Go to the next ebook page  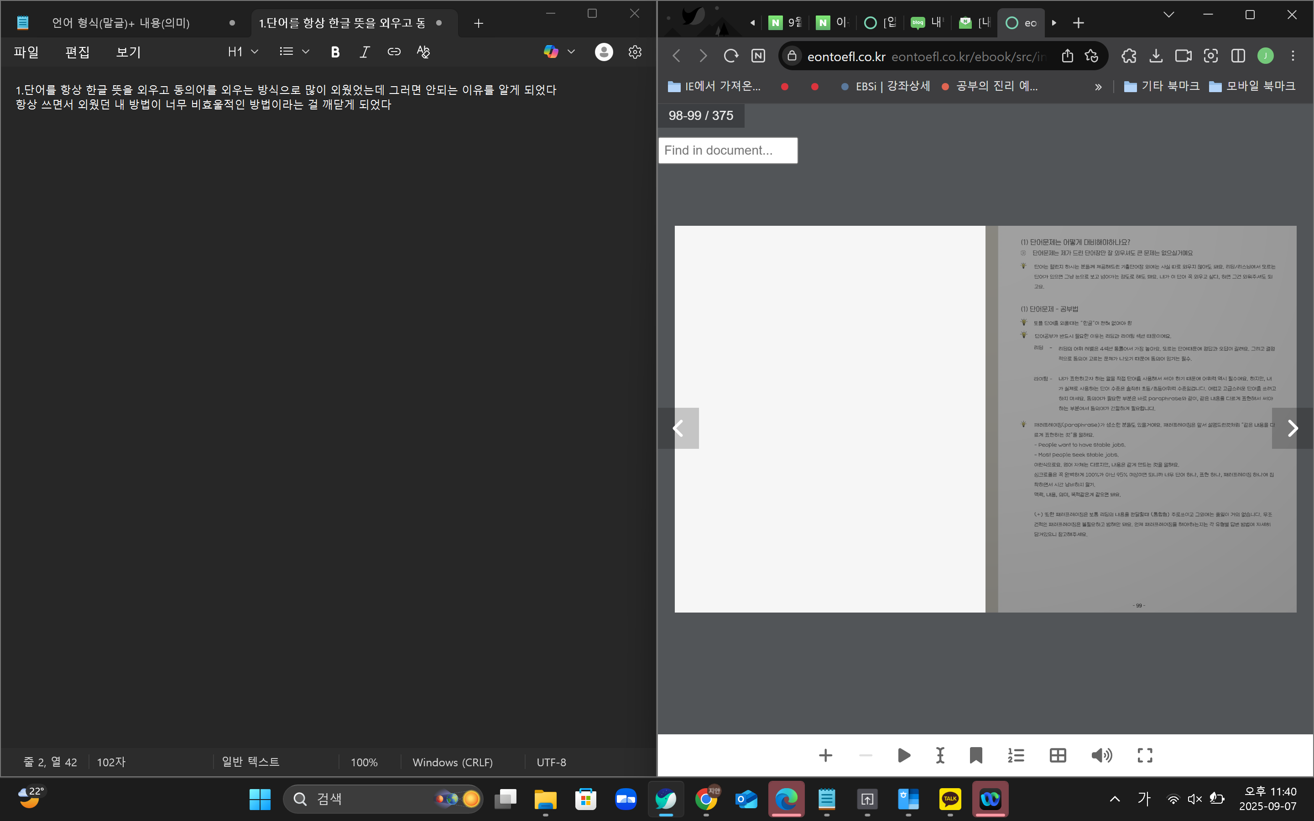click(1292, 428)
